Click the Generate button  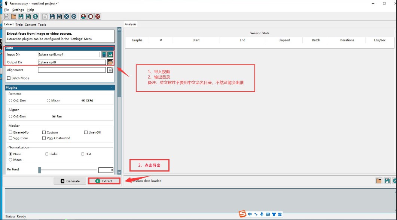coord(70,181)
